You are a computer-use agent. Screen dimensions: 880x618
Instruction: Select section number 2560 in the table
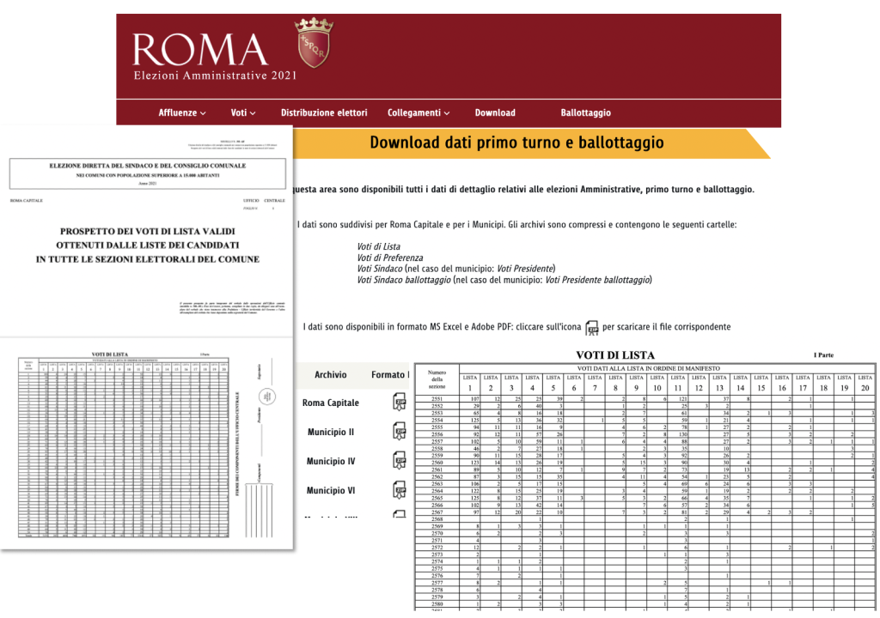[x=437, y=463]
